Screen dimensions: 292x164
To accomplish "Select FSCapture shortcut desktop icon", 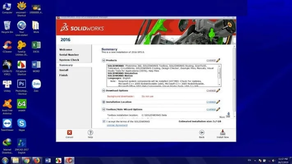I will click(22, 68).
